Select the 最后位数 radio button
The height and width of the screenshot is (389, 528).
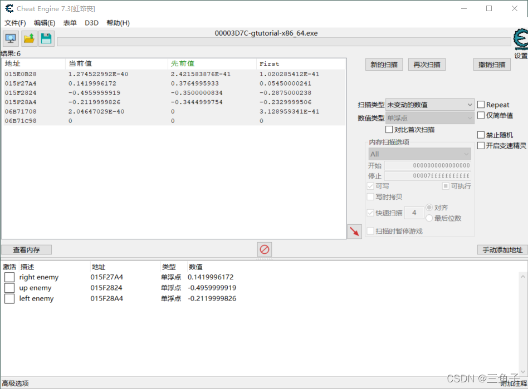[429, 218]
